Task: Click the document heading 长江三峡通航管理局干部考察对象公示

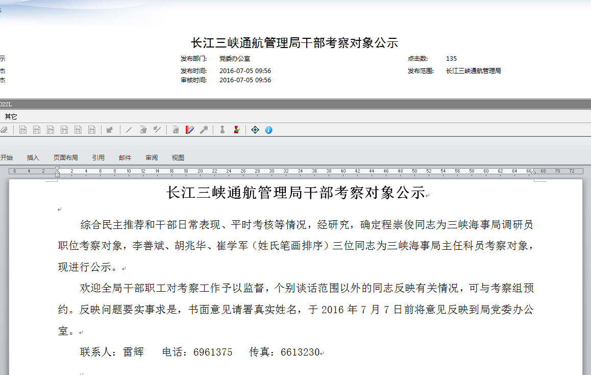Action: (x=296, y=193)
